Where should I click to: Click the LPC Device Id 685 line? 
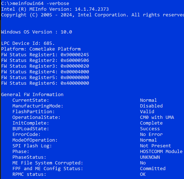point(28,43)
